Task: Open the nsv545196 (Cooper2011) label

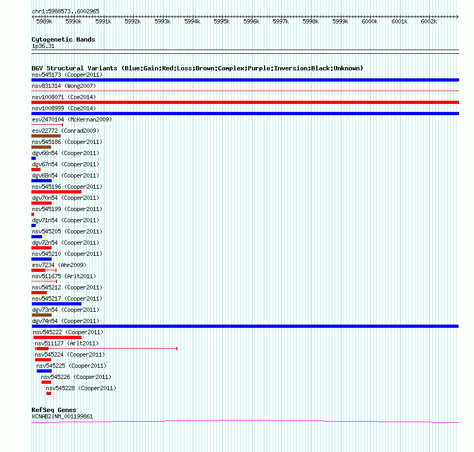Action: pos(67,187)
